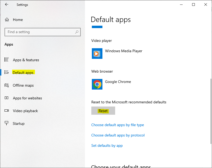Viewport: 212px width, 168px height.
Task: Minimize the Settings window
Action: click(181, 5)
